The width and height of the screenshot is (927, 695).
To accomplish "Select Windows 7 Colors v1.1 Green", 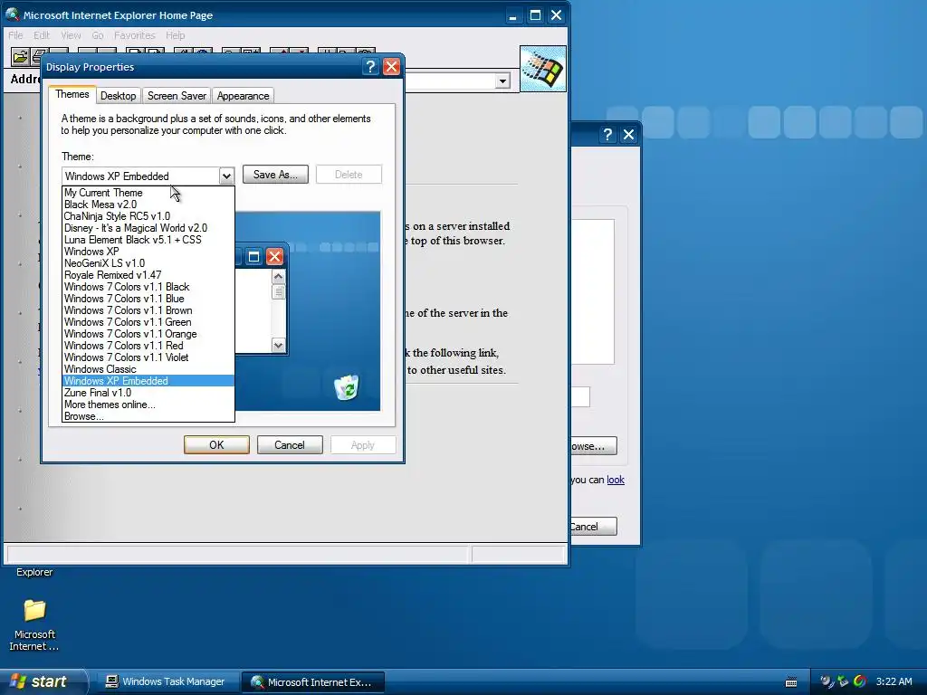I will pyautogui.click(x=148, y=322).
